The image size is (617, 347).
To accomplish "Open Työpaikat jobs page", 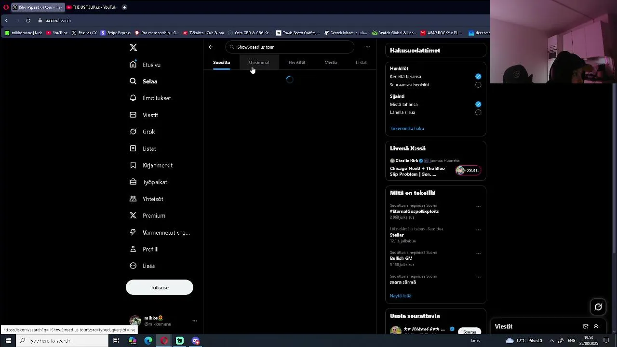I will pyautogui.click(x=148, y=182).
